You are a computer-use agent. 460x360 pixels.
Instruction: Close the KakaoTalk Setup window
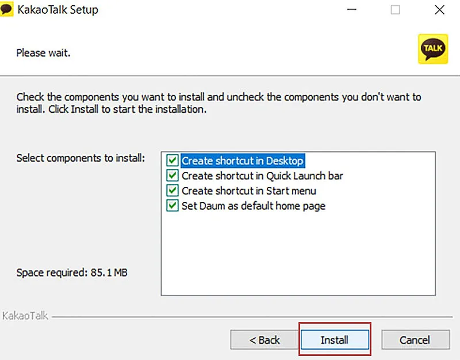tap(439, 10)
